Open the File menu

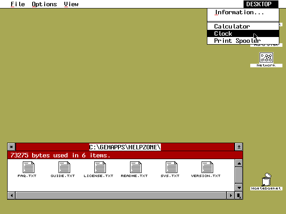click(18, 4)
